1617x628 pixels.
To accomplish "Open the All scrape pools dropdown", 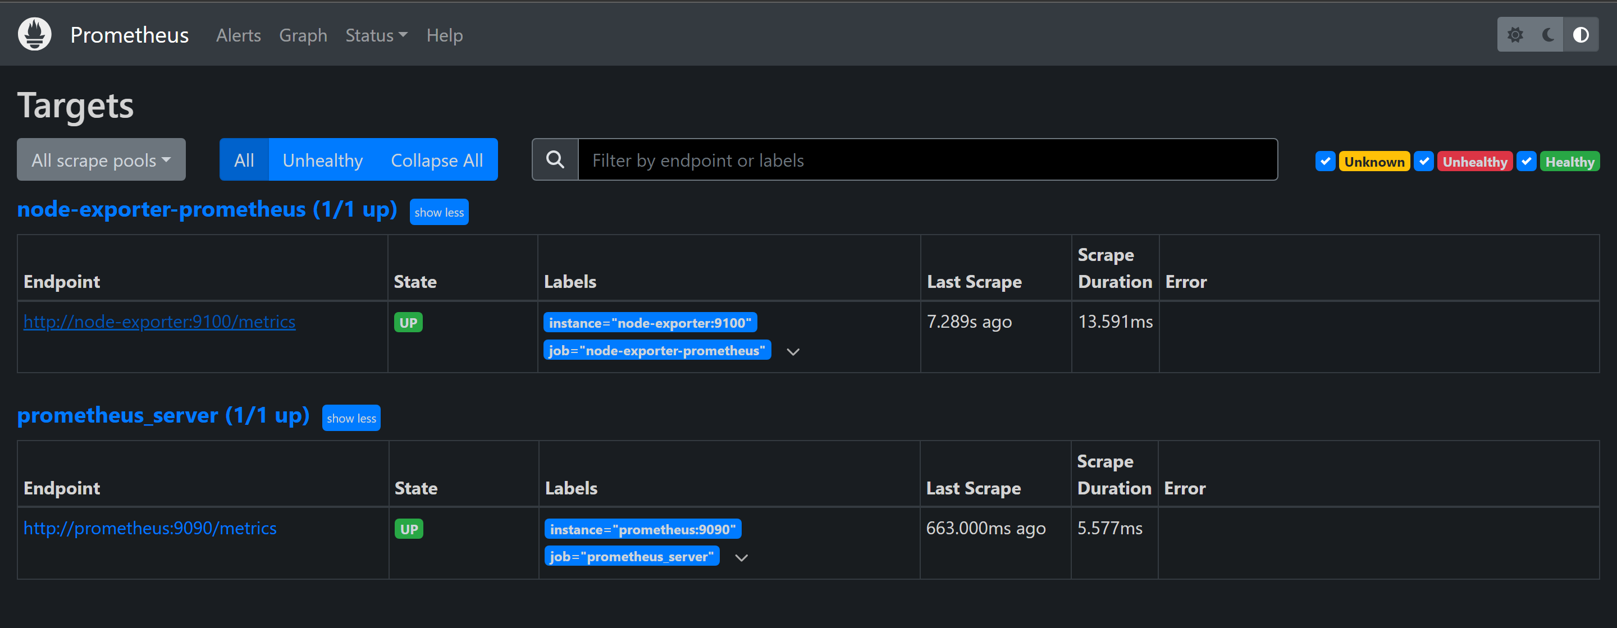I will coord(101,160).
